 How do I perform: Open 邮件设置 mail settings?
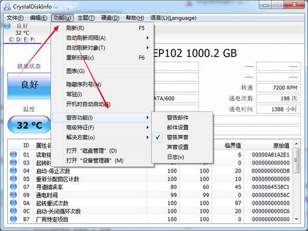click(182, 127)
